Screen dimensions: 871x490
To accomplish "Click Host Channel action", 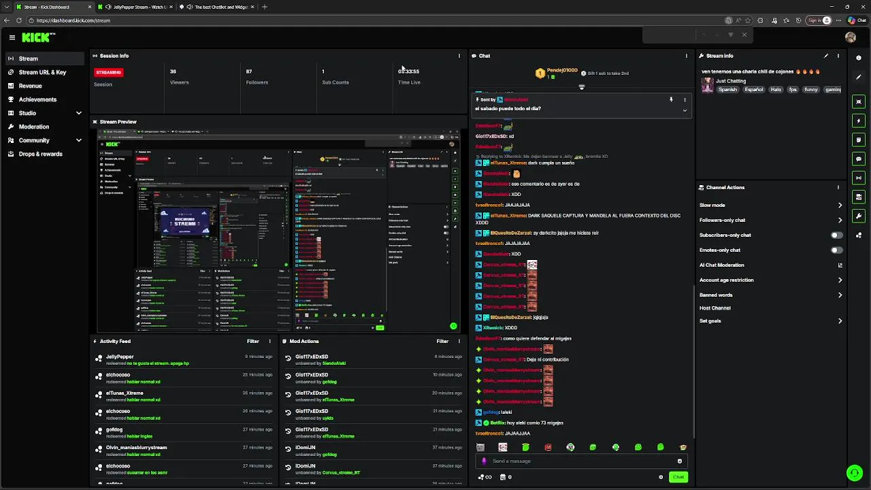I will [x=715, y=308].
